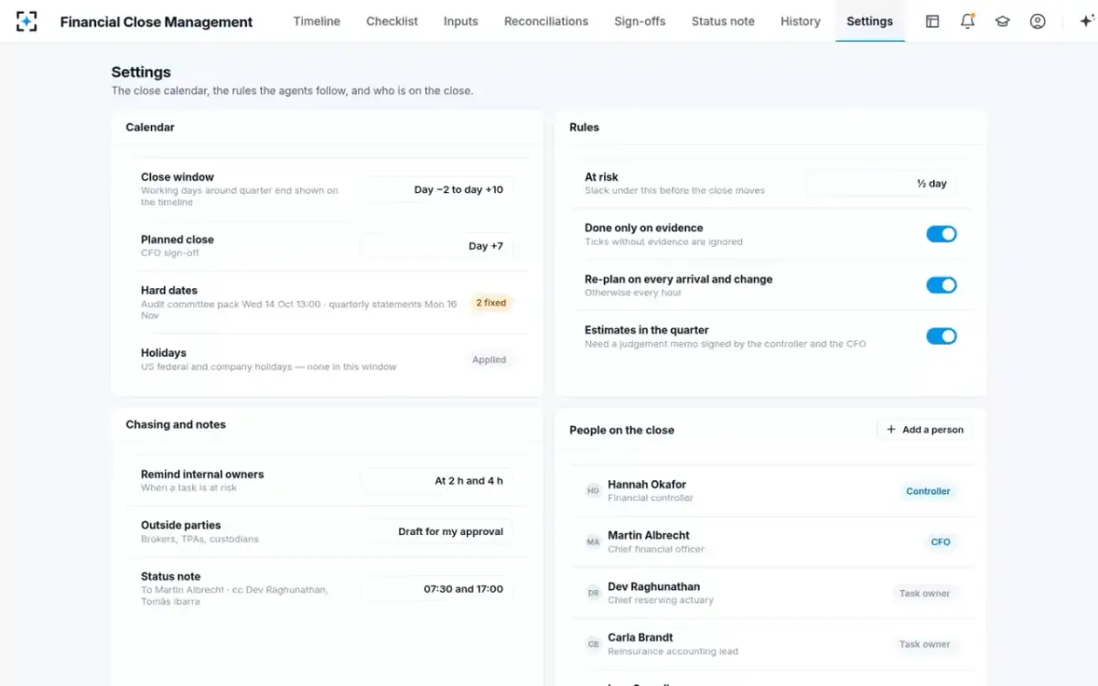Open Outside parties Draft for my approval

438,531
